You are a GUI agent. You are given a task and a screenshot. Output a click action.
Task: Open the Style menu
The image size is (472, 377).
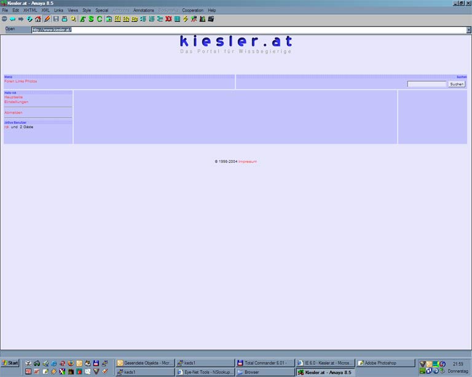click(87, 10)
